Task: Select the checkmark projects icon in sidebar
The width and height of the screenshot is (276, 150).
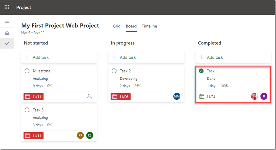Action: coord(7,43)
